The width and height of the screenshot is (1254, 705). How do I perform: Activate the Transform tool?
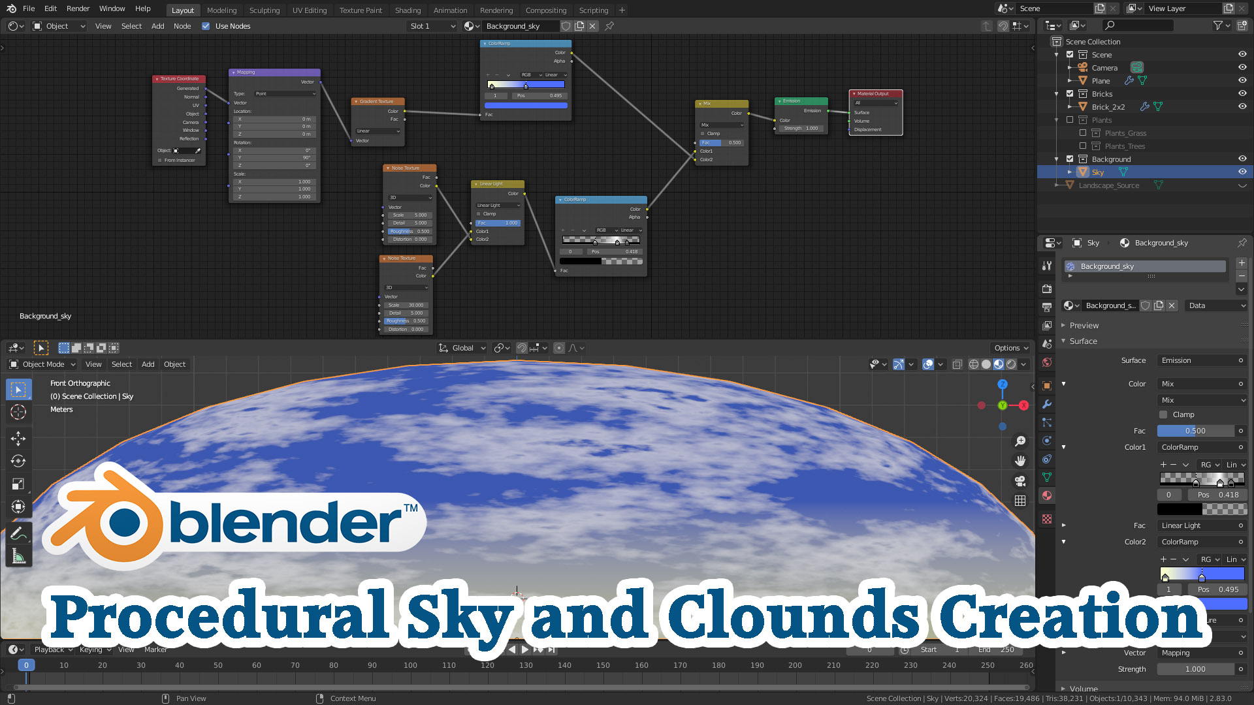(18, 507)
